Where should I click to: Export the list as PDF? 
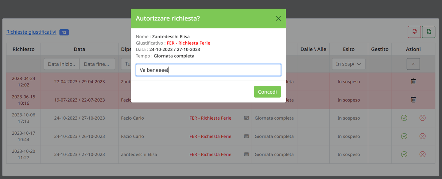[414, 32]
